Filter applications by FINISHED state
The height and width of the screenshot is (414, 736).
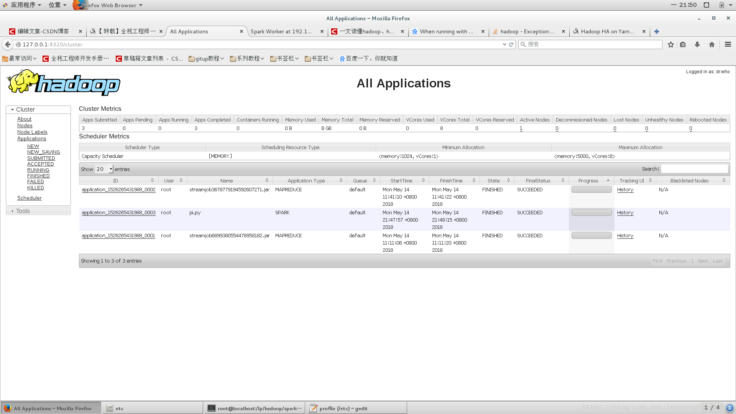(x=38, y=176)
